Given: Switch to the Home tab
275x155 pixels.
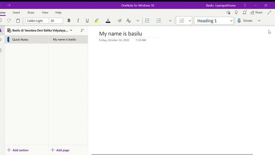Looking at the screenshot, I should pos(3,12).
